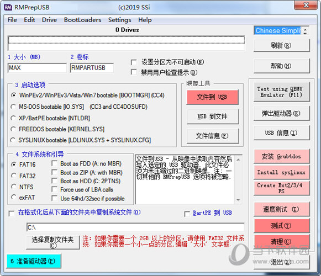
Task: Select WinPEv2/WinPEv3/Vista/Win7 bootable option
Action: click(x=13, y=95)
